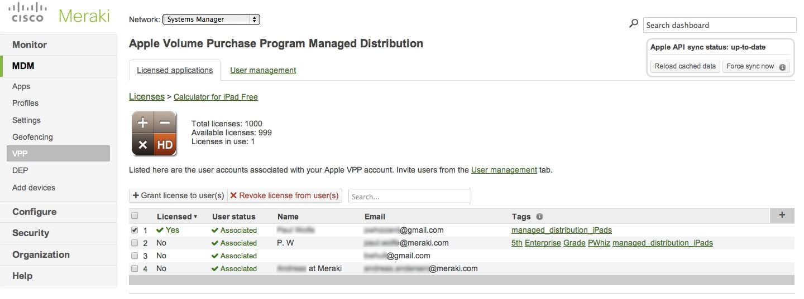Click the info icon on Force sync now
Viewport: 804px width, 299px height.
click(782, 67)
